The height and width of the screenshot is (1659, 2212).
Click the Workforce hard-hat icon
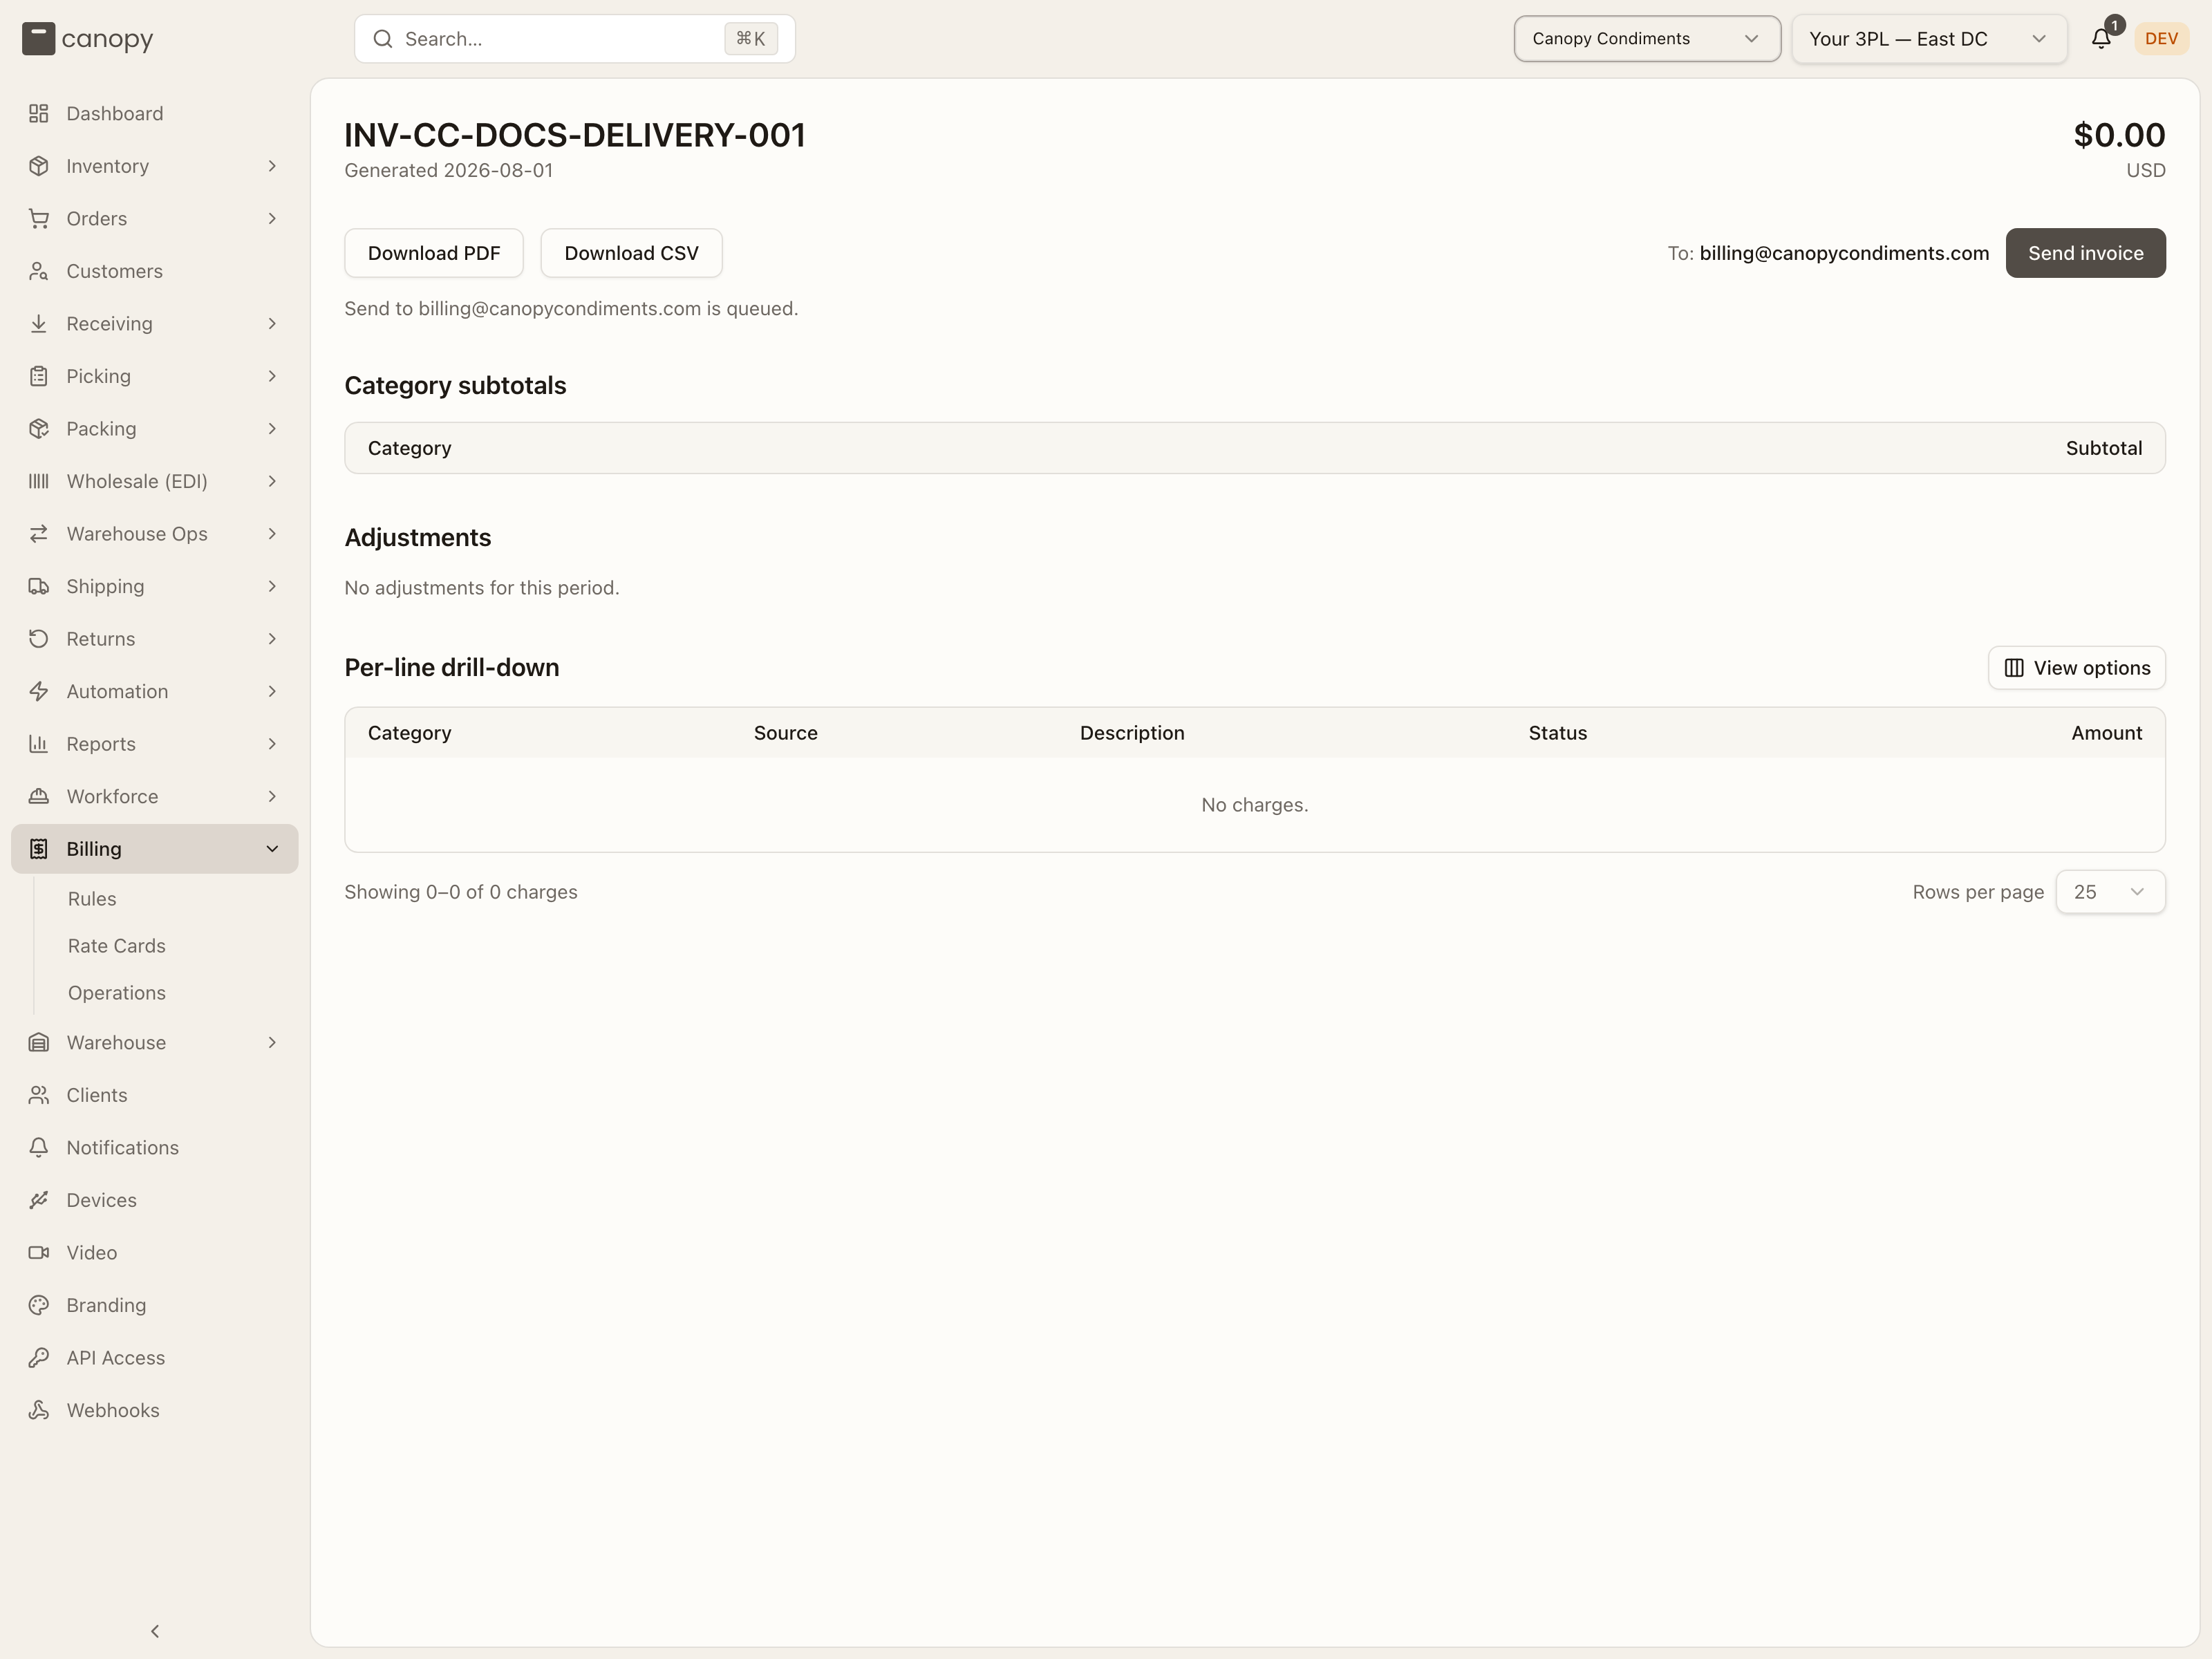click(x=39, y=796)
